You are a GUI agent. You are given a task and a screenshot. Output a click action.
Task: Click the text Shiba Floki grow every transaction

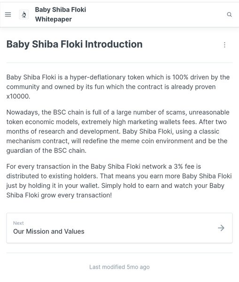pos(59,195)
